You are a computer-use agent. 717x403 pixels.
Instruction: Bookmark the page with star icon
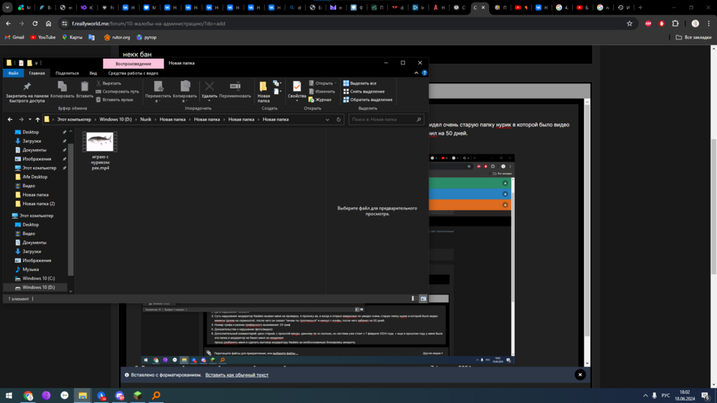[630, 24]
